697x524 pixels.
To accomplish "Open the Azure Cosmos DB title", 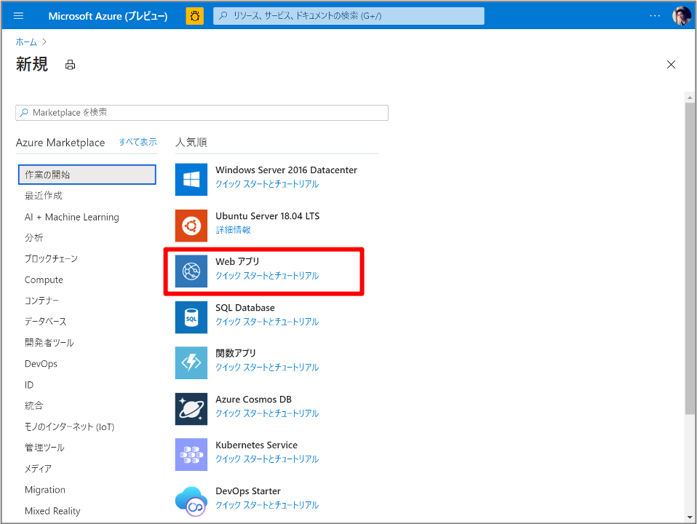I will tap(253, 399).
